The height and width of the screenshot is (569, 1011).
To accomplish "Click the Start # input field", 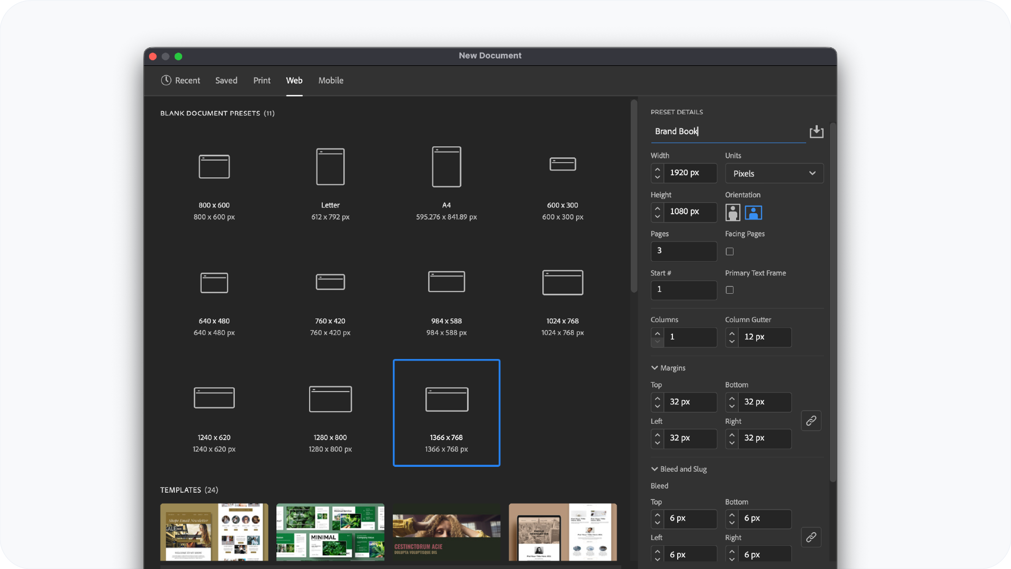I will (683, 290).
